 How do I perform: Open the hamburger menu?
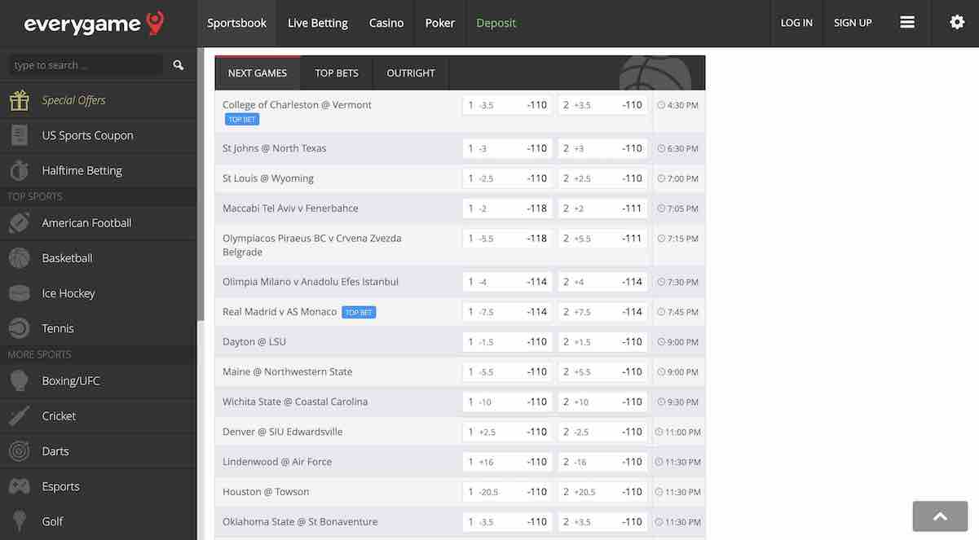click(x=907, y=22)
